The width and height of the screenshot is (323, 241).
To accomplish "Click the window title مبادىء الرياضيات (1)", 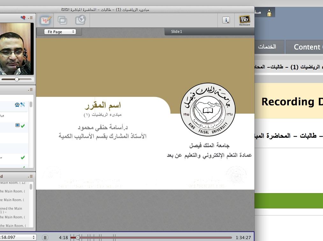I will [x=105, y=10].
